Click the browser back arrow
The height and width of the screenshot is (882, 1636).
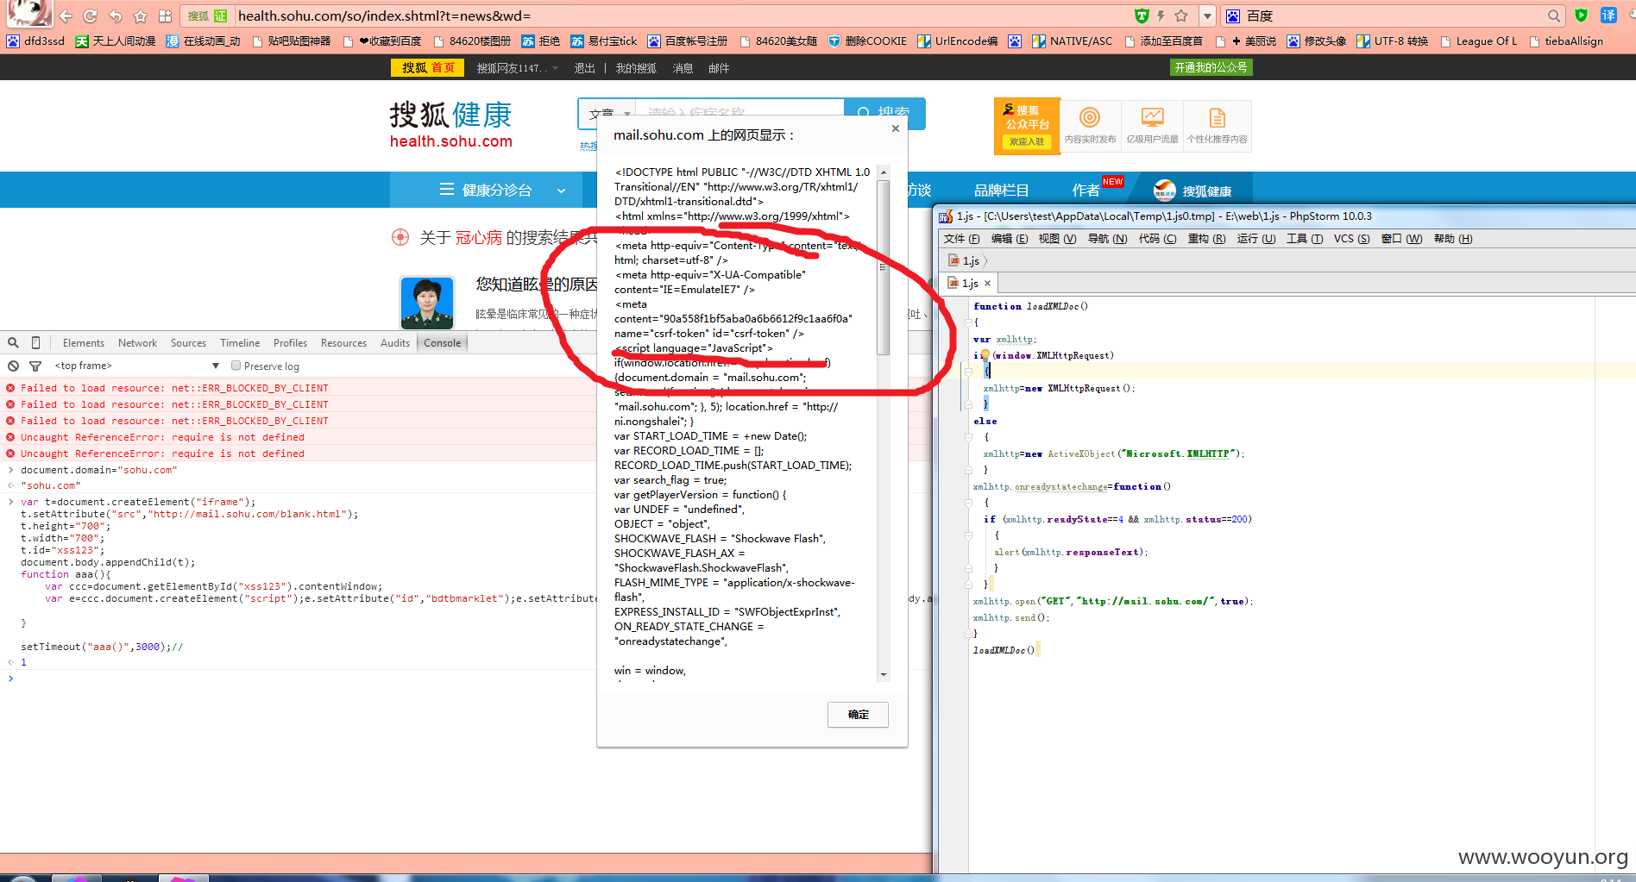pyautogui.click(x=66, y=16)
